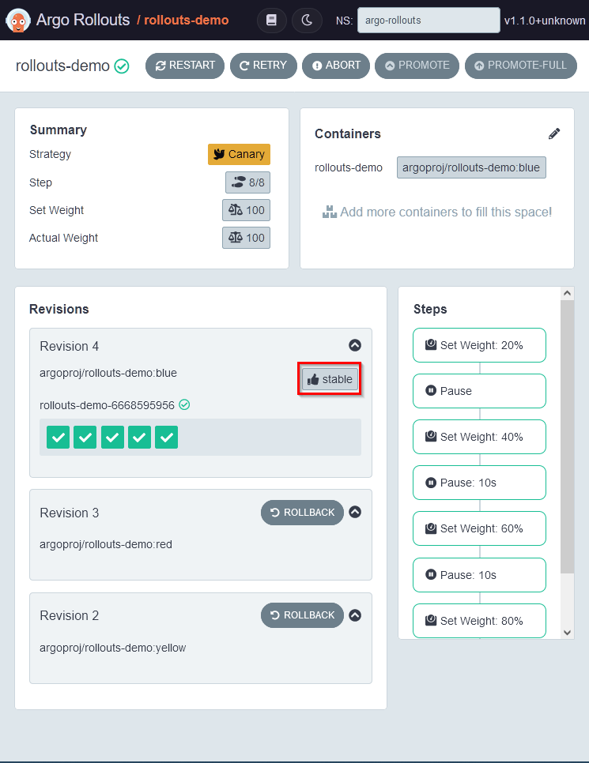Open the documentation book icon
The width and height of the screenshot is (589, 763).
(x=271, y=20)
